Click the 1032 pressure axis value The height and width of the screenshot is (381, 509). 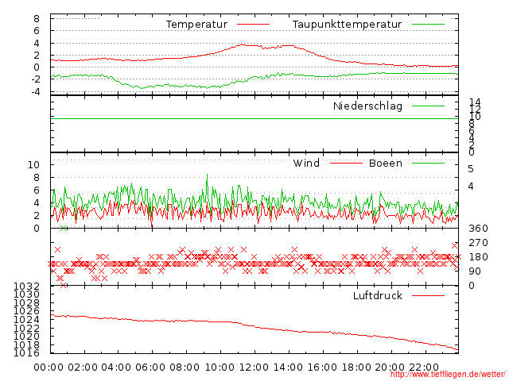[x=26, y=286]
